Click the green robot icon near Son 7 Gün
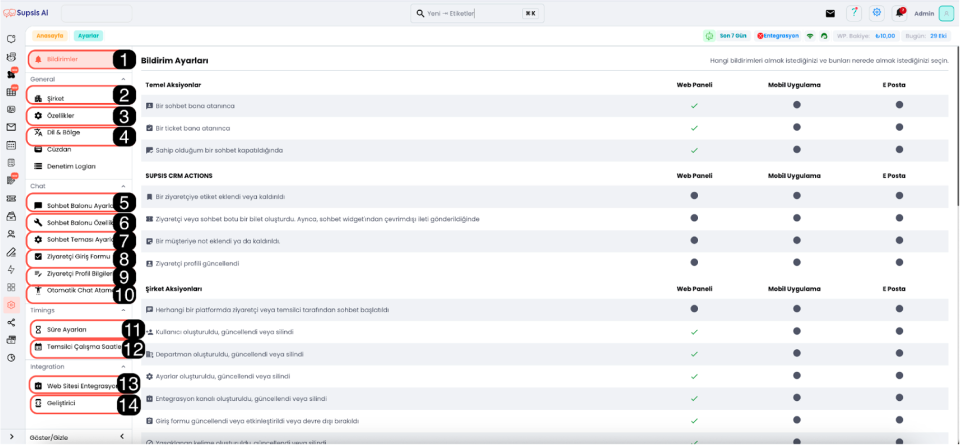The height and width of the screenshot is (445, 960). tap(709, 36)
